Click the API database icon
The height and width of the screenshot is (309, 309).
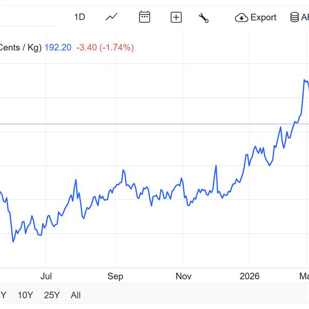point(295,18)
